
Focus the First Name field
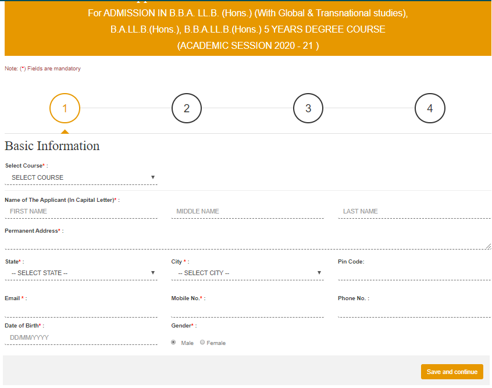pyautogui.click(x=81, y=211)
